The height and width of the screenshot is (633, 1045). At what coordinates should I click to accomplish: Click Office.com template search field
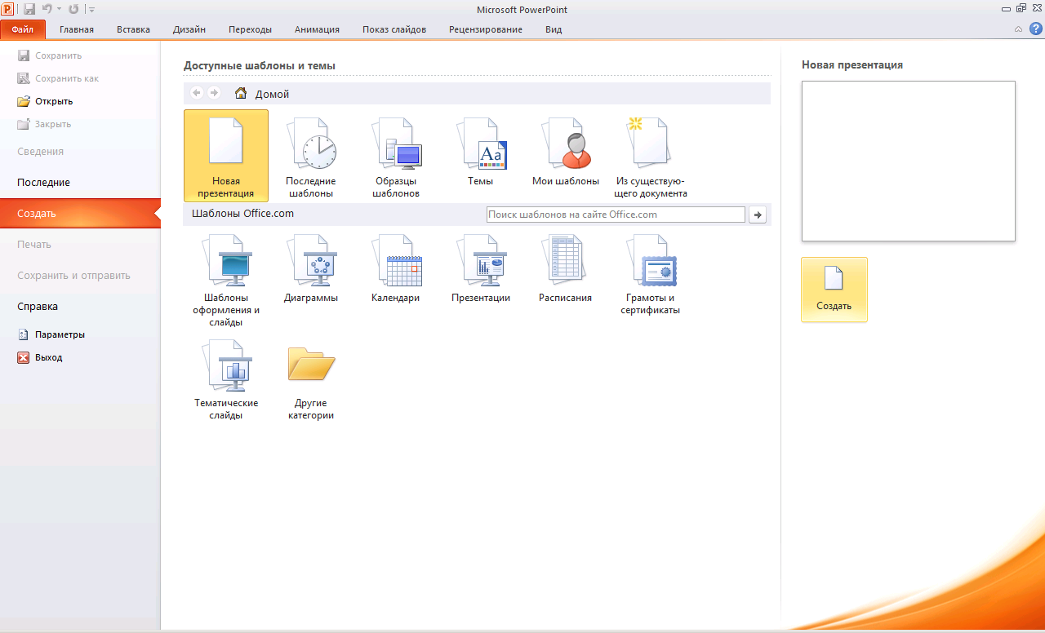tap(616, 215)
